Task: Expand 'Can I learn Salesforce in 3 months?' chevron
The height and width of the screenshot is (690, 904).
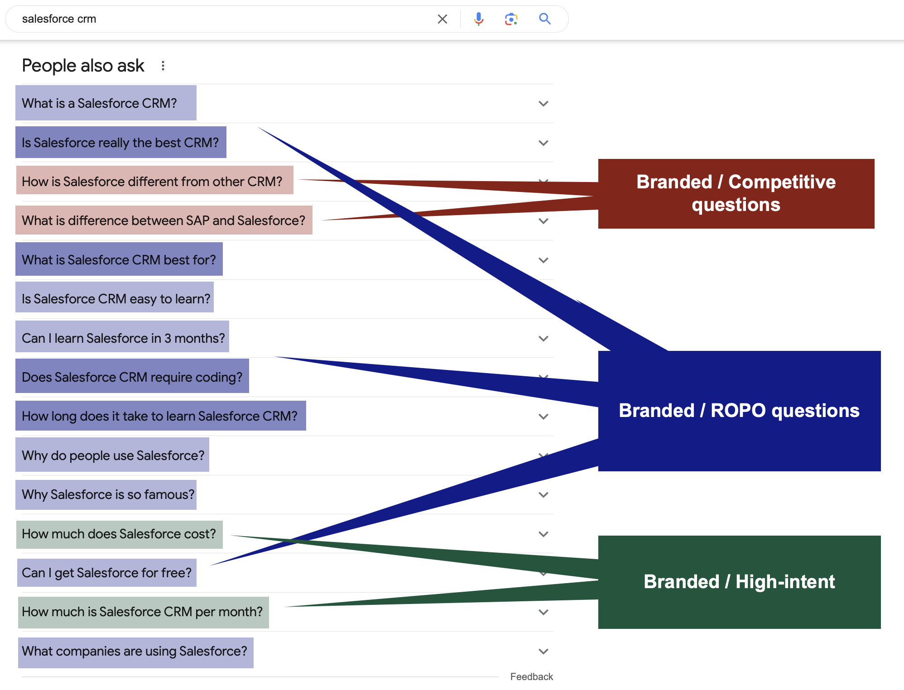Action: (543, 339)
